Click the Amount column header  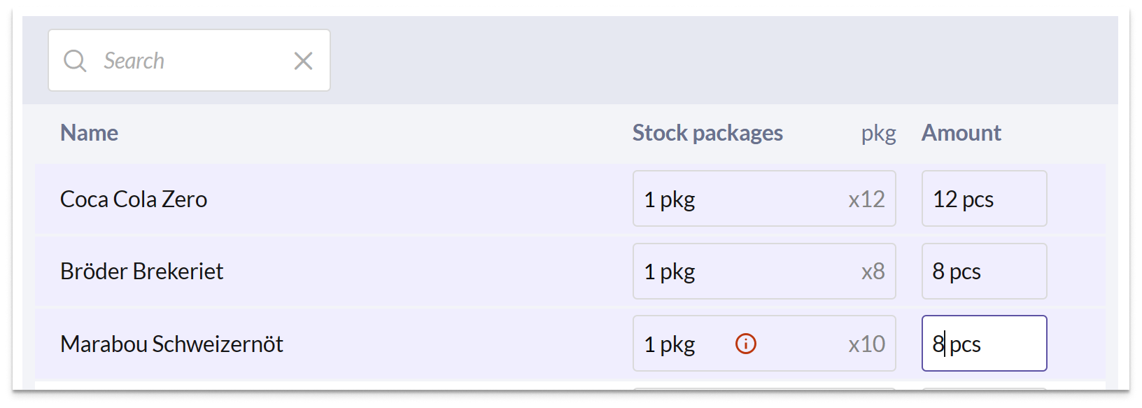point(961,133)
